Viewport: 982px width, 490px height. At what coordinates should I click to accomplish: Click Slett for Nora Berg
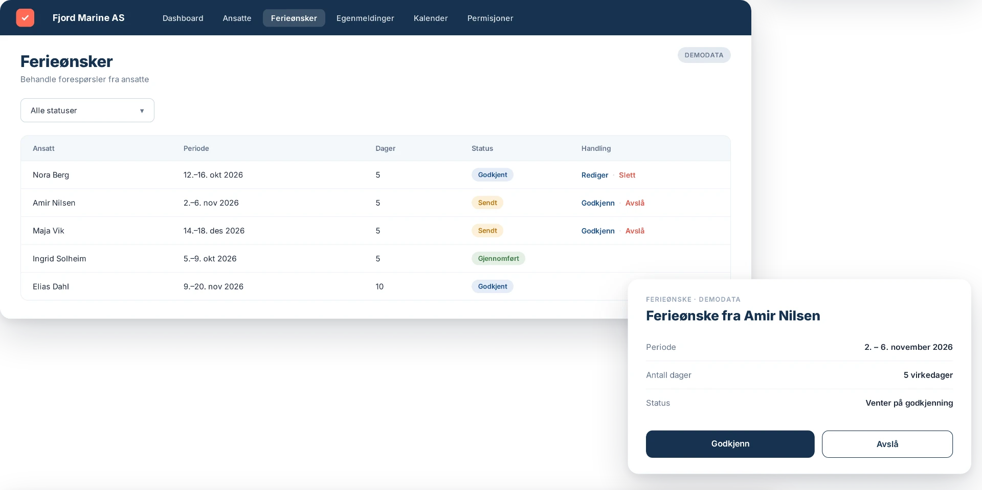pos(627,175)
